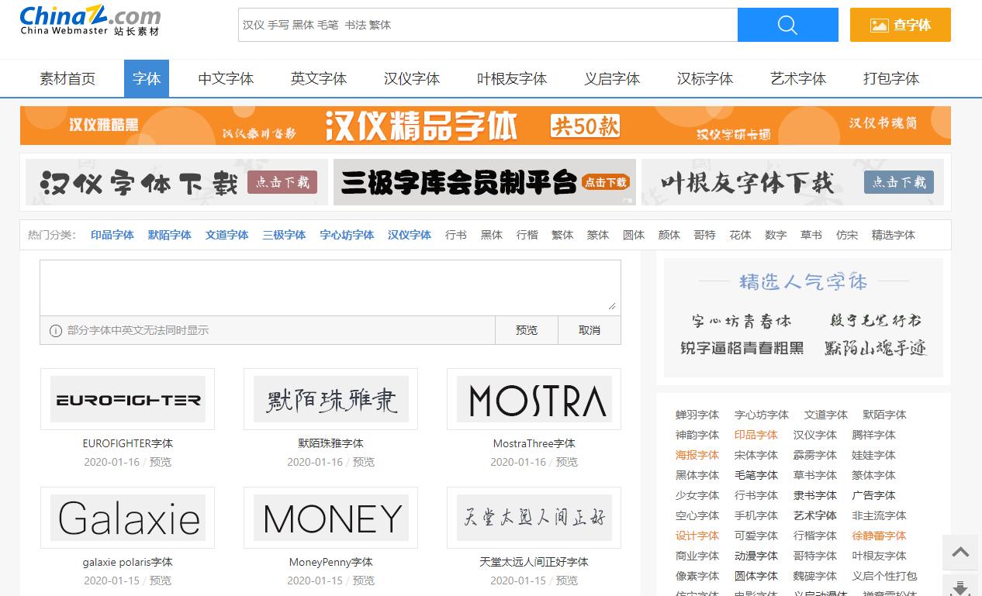Click the ChinaZ.com site logo
Image resolution: width=982 pixels, height=596 pixels.
click(x=90, y=21)
